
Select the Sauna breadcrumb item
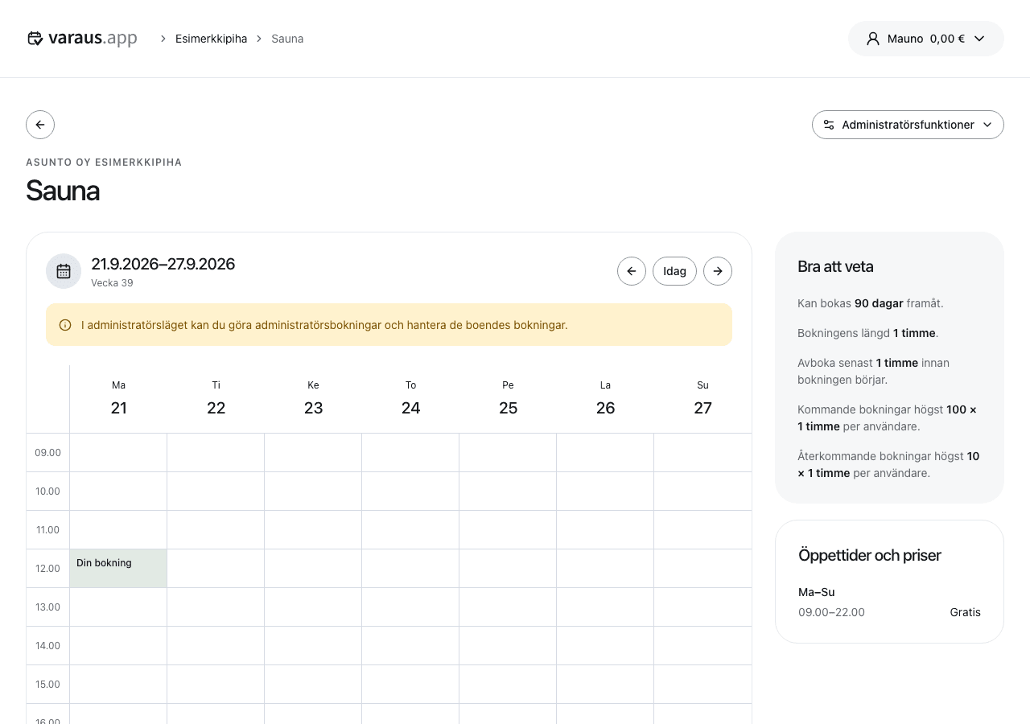(x=287, y=39)
